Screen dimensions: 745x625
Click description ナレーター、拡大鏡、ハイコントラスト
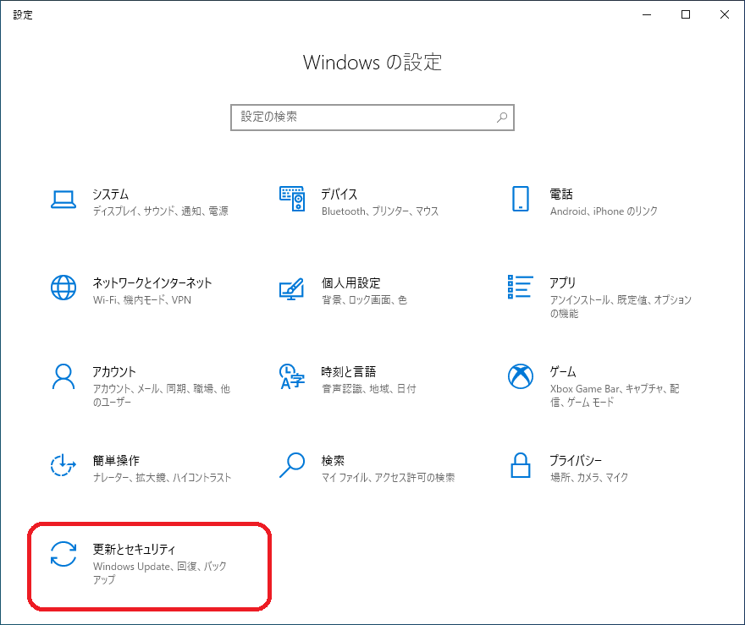point(162,477)
